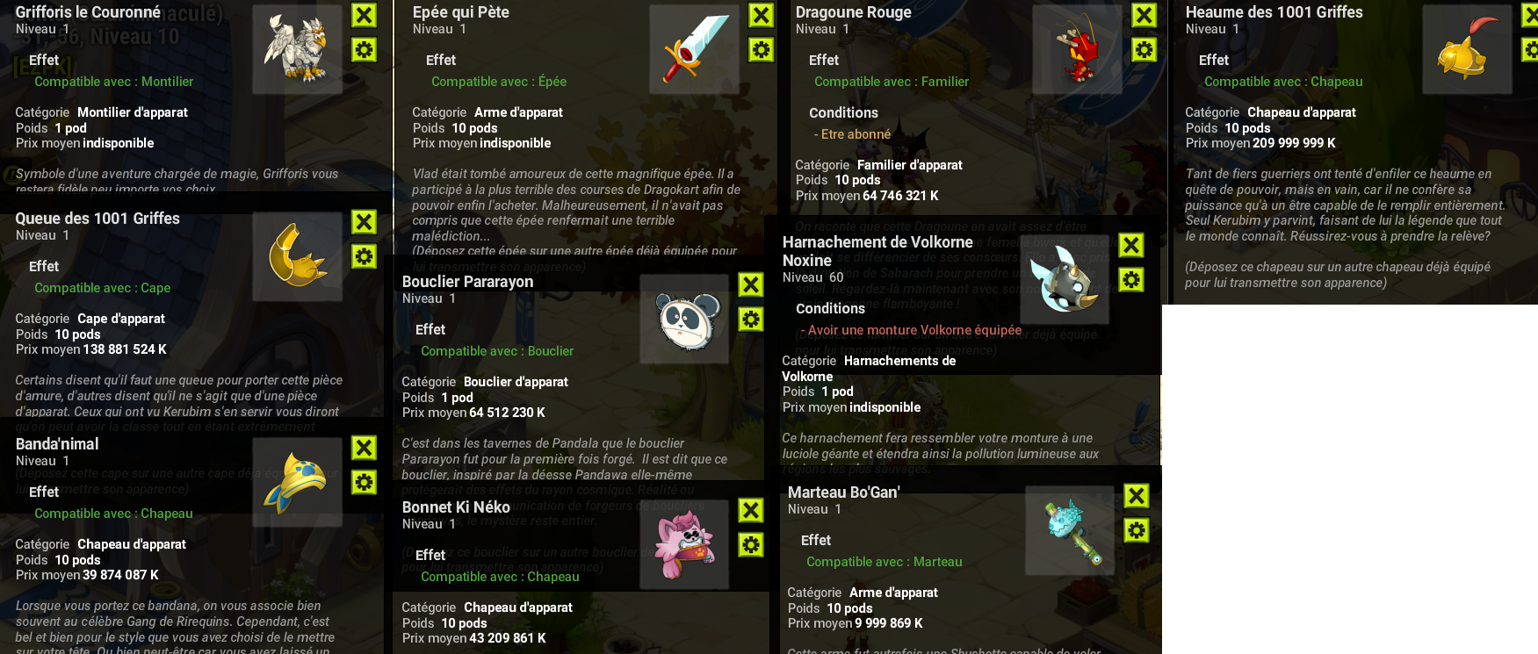Screen dimensions: 1538x654
Task: Open gear options for Banda'nimal
Action: (x=364, y=482)
